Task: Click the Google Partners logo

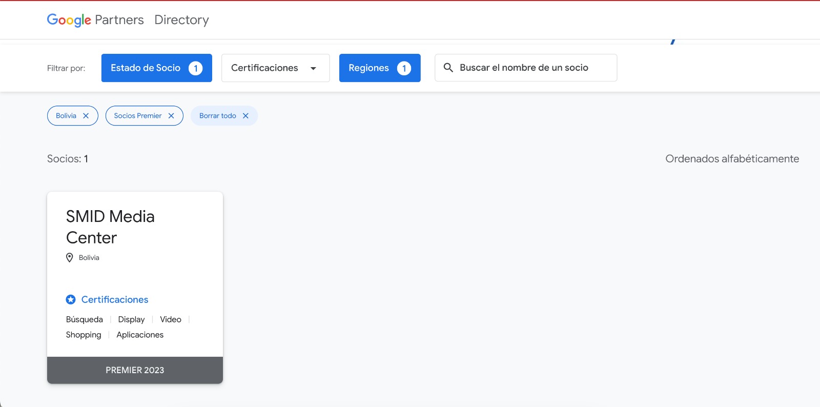Action: pos(95,20)
